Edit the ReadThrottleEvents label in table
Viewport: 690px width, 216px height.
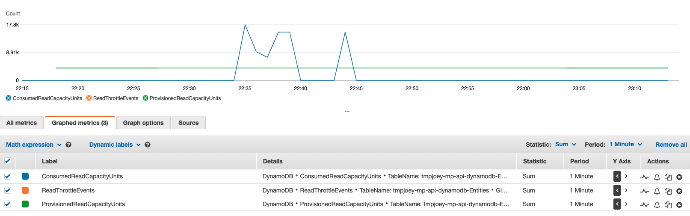pyautogui.click(x=68, y=190)
